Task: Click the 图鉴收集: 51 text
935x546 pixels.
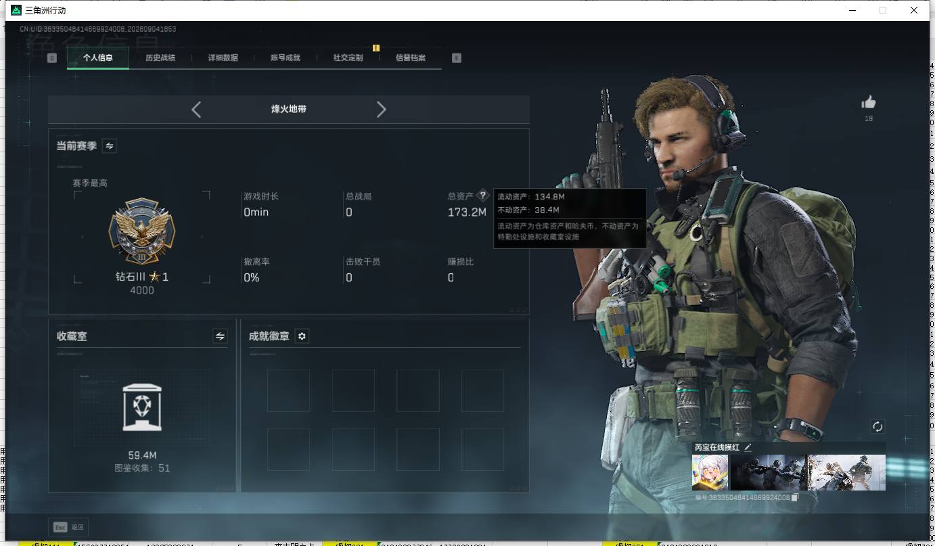Action: point(142,468)
